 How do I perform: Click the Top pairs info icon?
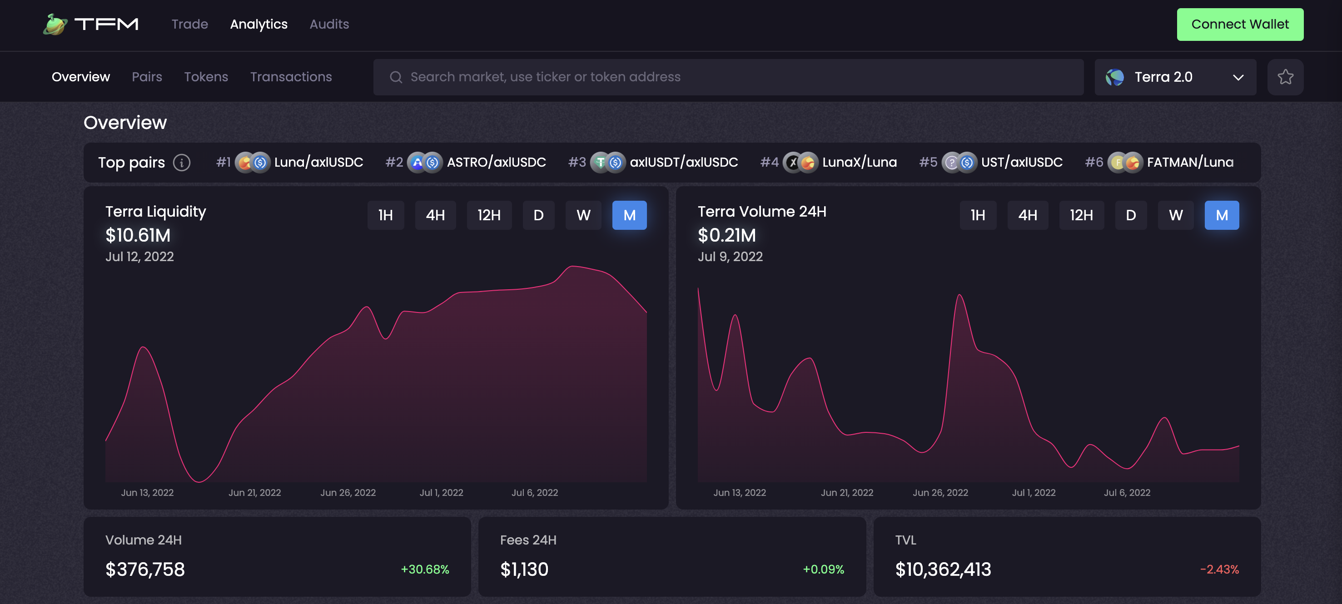pos(181,163)
